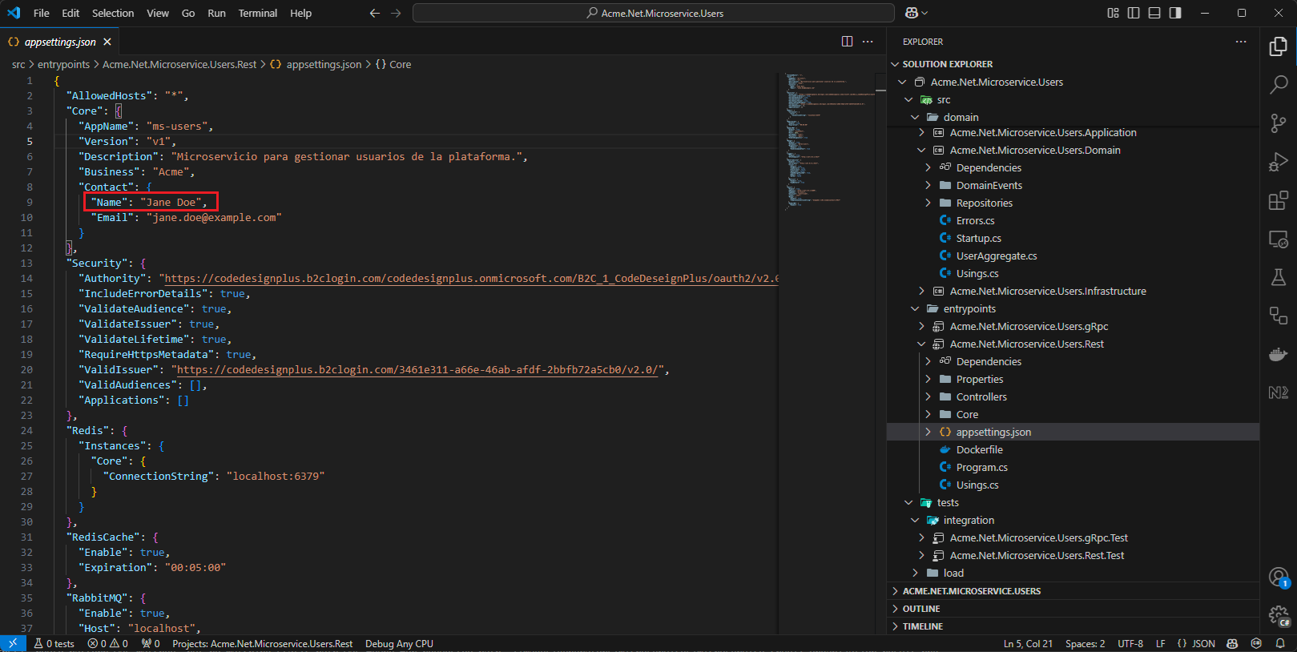Screen dimensions: 1297x652
Task: Open Dockerfile in the solution tree
Action: 979,450
